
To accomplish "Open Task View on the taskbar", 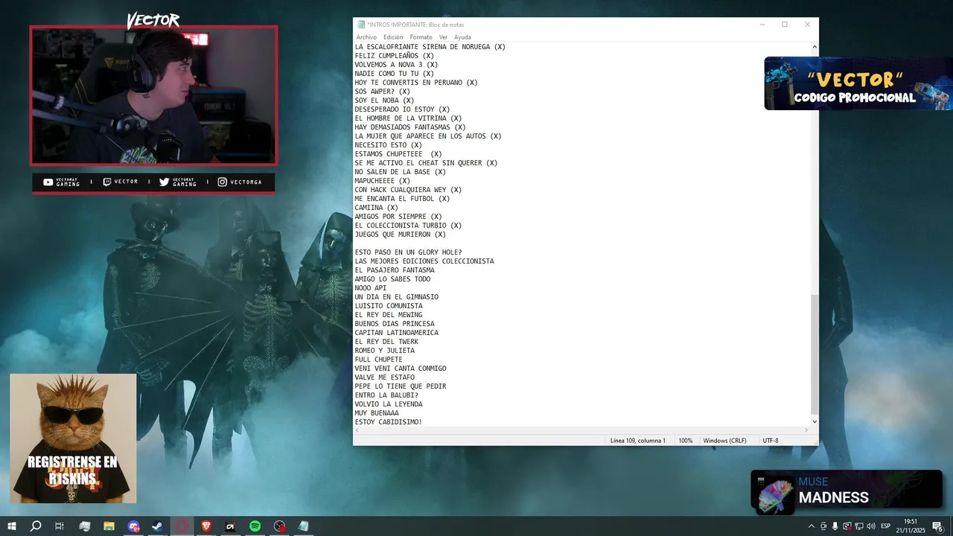I will coord(60,526).
